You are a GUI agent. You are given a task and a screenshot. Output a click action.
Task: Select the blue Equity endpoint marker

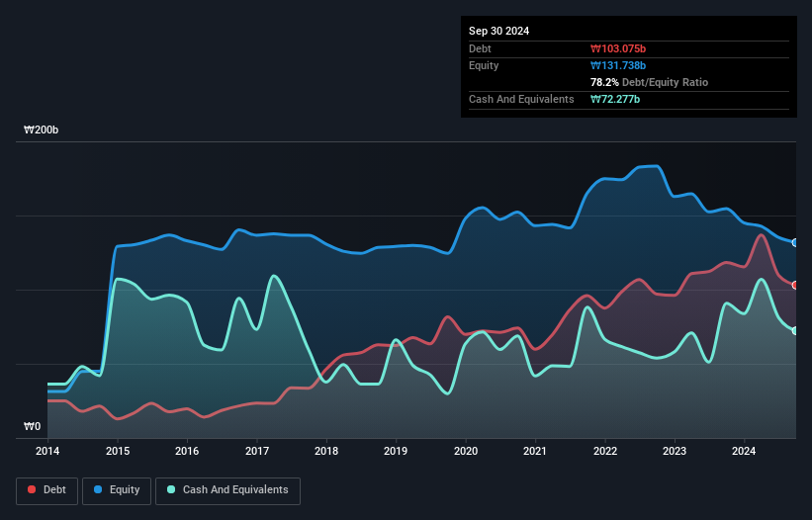click(x=795, y=242)
